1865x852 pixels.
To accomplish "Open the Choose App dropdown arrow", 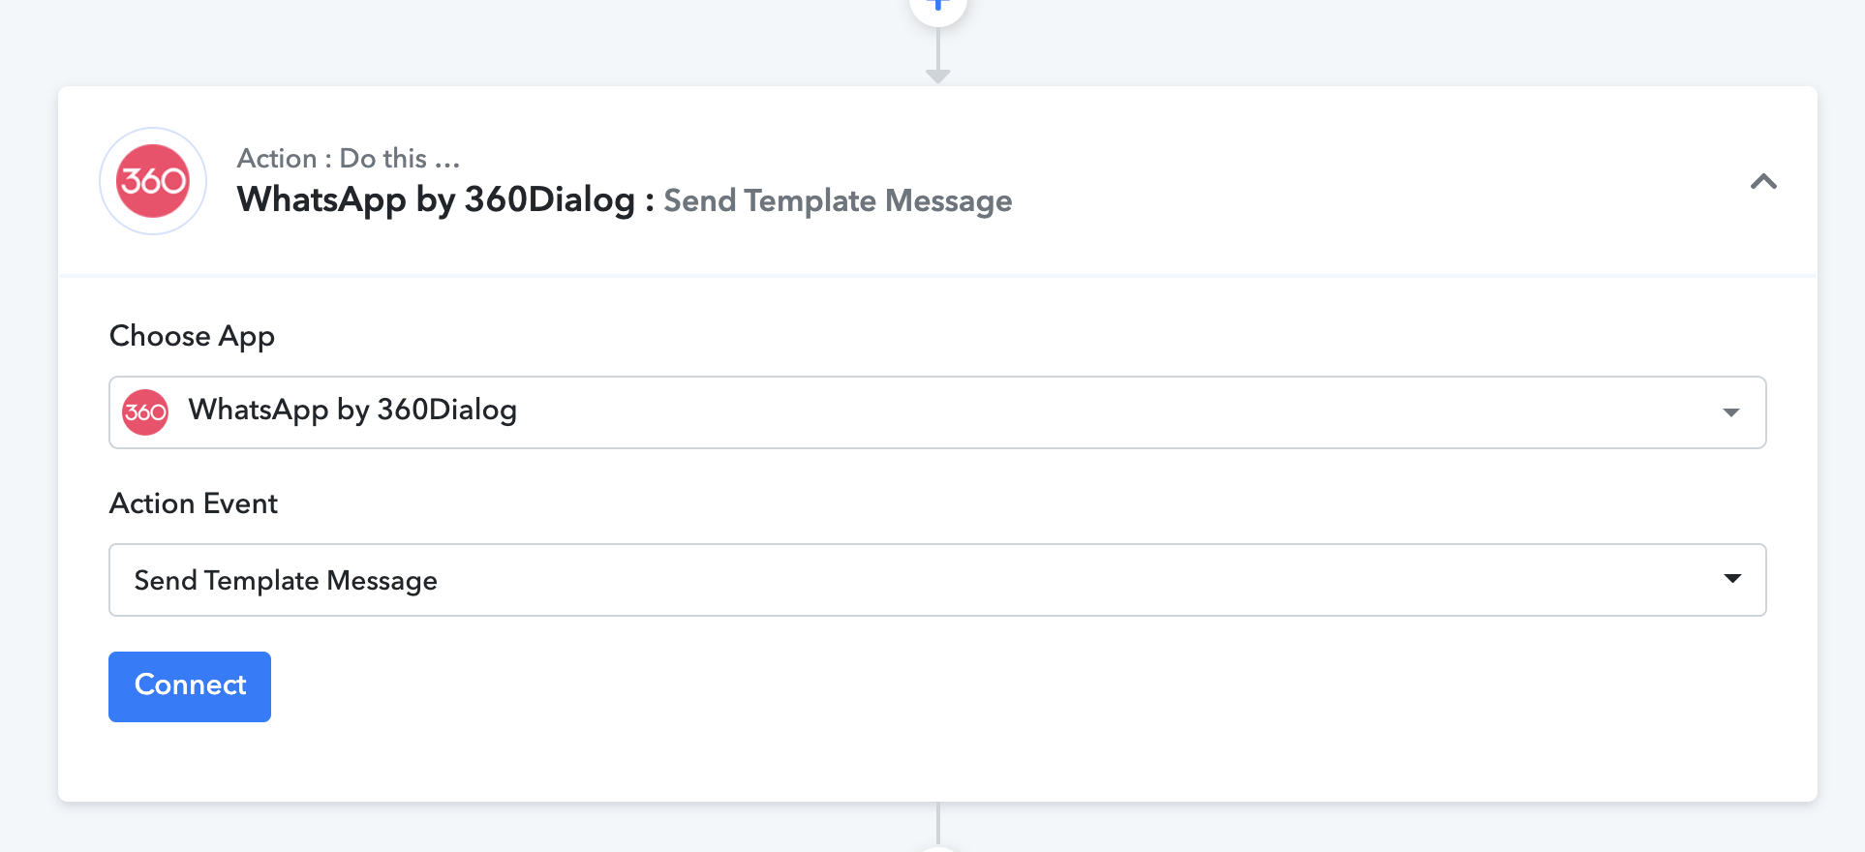I will pyautogui.click(x=1731, y=412).
